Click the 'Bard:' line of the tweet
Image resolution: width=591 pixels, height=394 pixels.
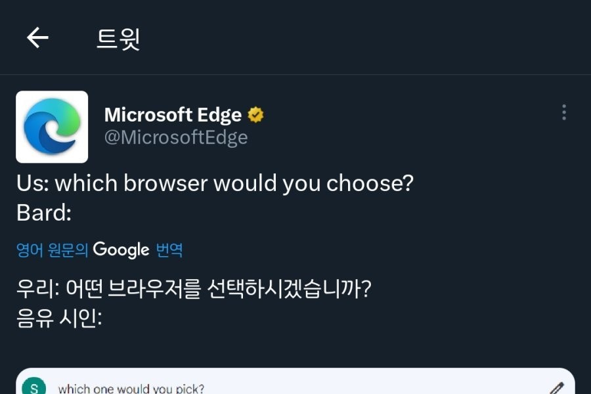44,213
